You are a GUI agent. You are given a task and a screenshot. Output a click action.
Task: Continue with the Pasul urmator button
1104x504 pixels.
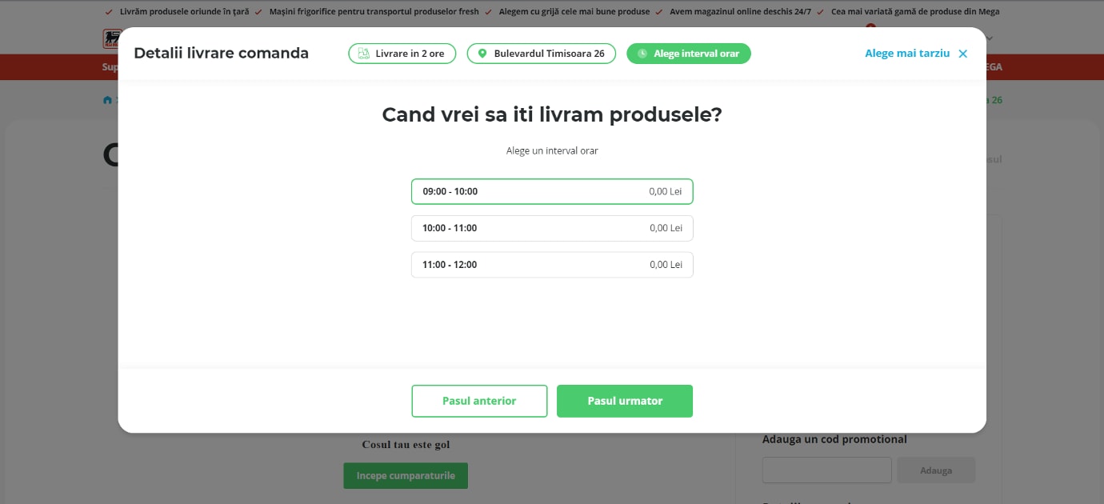(x=625, y=401)
